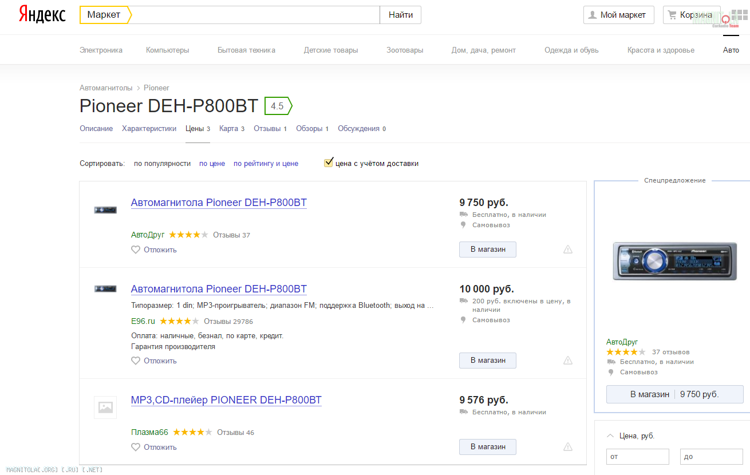750x475 pixels.
Task: Open Компьютеры category
Action: point(167,50)
